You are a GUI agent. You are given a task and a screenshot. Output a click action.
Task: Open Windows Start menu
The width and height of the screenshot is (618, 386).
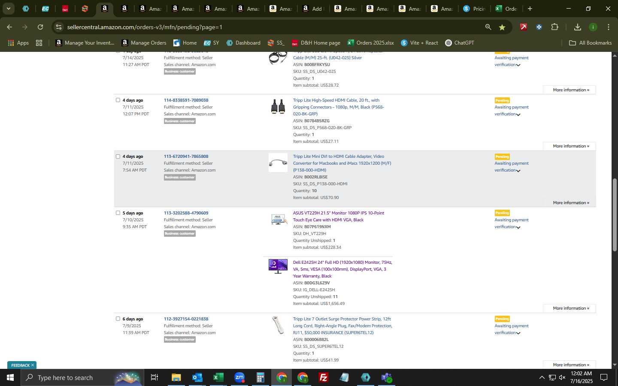point(10,377)
